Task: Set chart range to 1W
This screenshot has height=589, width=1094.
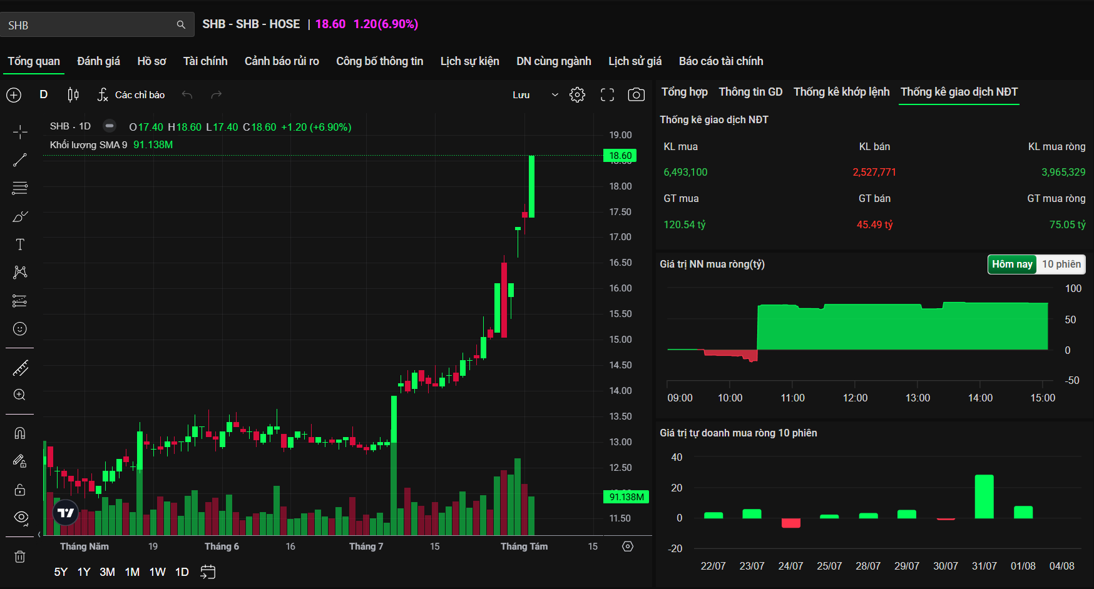Action: click(x=158, y=572)
